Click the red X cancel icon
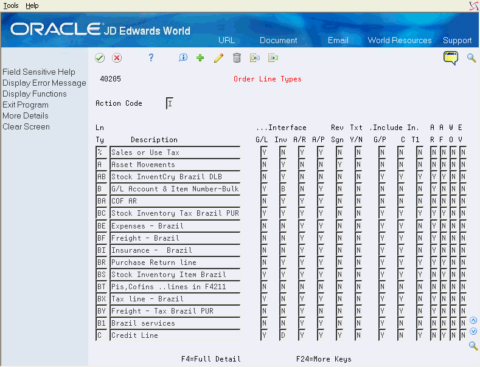The image size is (480, 367). (117, 58)
